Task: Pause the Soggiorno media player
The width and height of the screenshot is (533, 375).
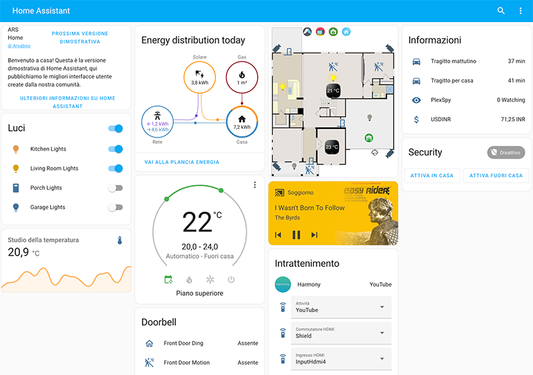Action: click(296, 235)
